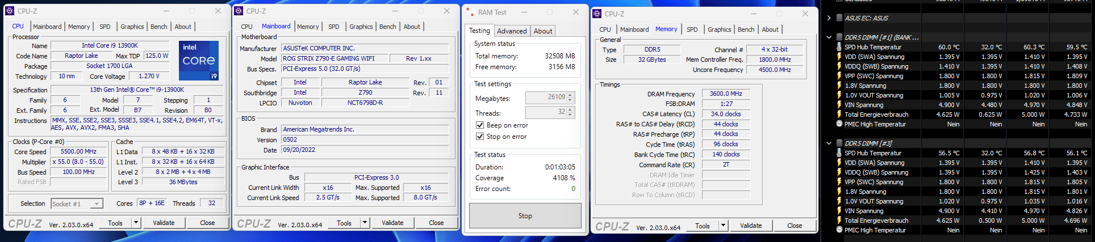The image size is (1095, 242).
Task: Open CPU tab in CPU-Z Memory window
Action: pyautogui.click(x=605, y=29)
